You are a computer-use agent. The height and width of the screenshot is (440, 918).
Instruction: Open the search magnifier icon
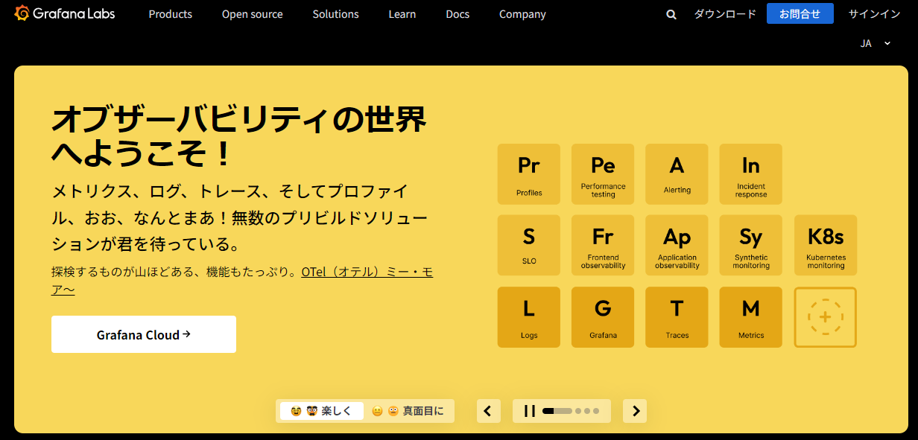[671, 14]
